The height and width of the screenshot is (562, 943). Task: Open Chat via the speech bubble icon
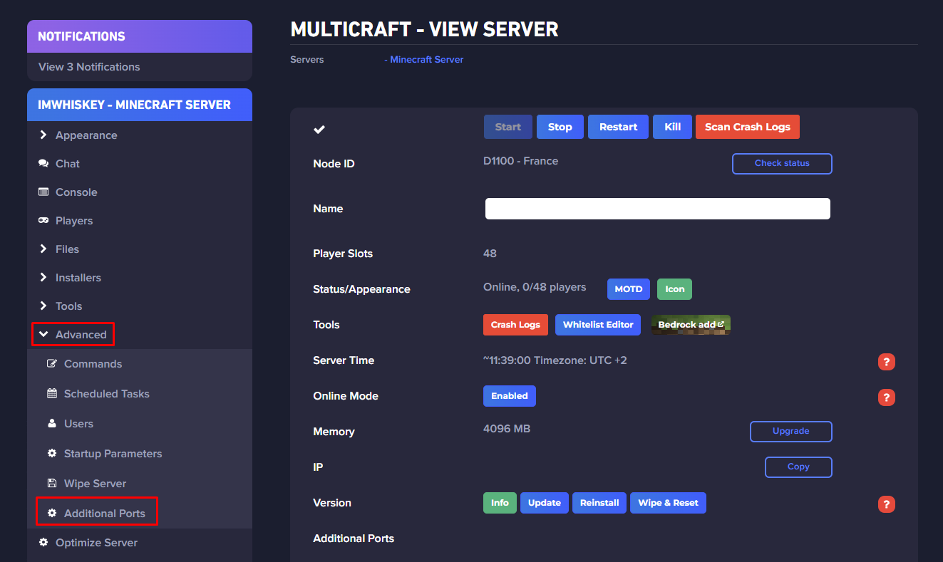click(x=44, y=163)
